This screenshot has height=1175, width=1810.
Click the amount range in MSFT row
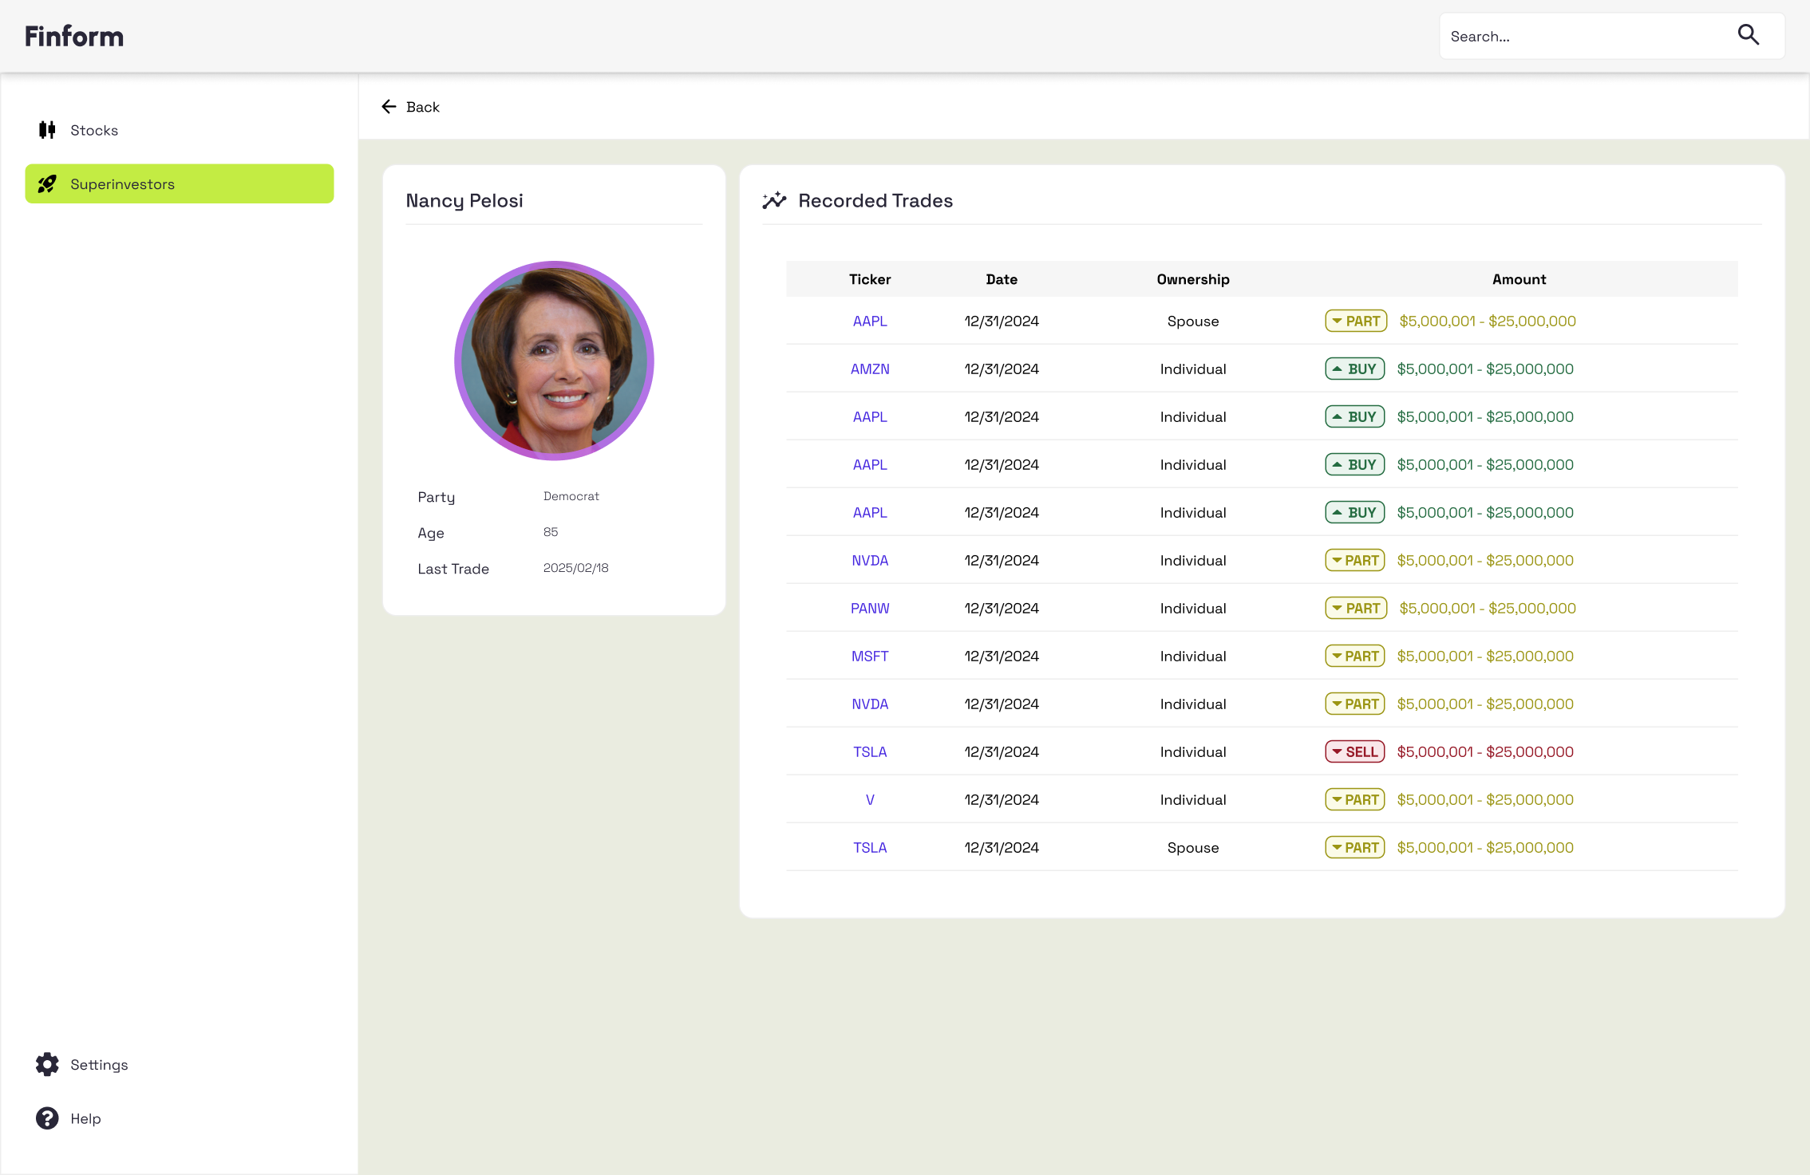coord(1485,657)
